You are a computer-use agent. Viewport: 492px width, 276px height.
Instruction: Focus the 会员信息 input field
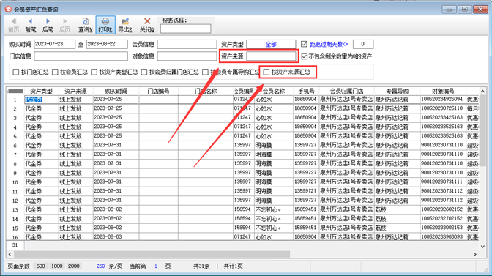(187, 44)
